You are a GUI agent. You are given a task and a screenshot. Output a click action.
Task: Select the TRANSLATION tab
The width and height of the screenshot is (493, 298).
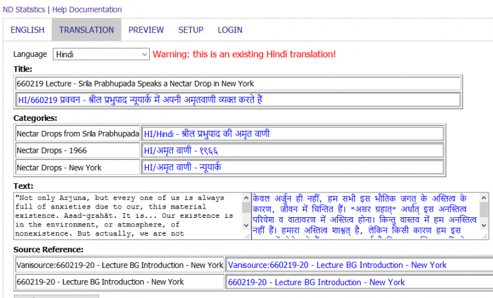(x=86, y=30)
